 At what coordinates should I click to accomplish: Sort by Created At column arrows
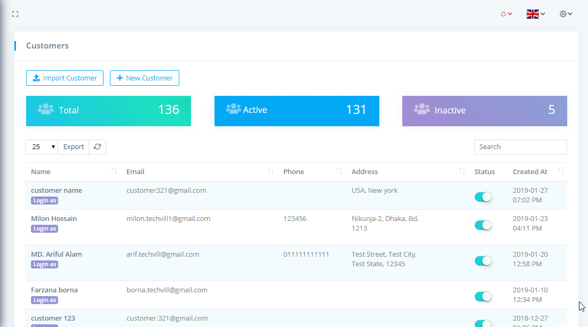tap(560, 171)
